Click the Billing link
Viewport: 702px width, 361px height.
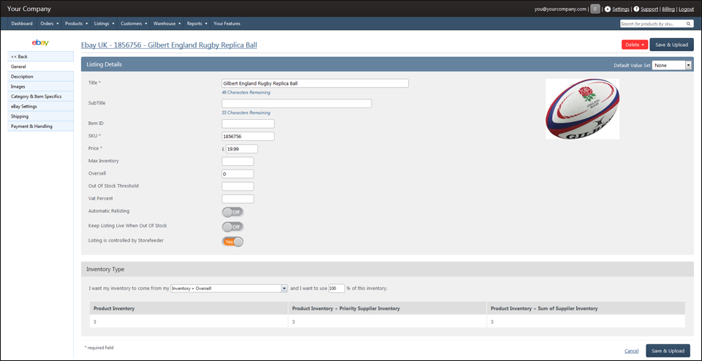pyautogui.click(x=668, y=9)
